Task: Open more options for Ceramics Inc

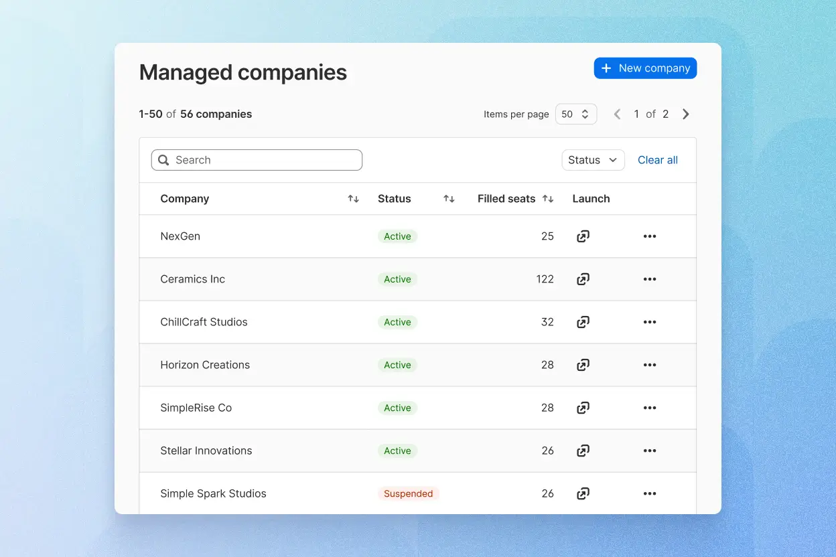Action: point(650,279)
